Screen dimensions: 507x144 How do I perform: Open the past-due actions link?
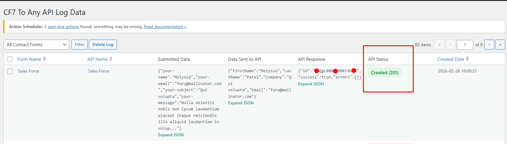[x=64, y=27]
